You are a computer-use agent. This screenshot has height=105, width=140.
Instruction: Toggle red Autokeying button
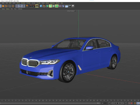pos(132,103)
